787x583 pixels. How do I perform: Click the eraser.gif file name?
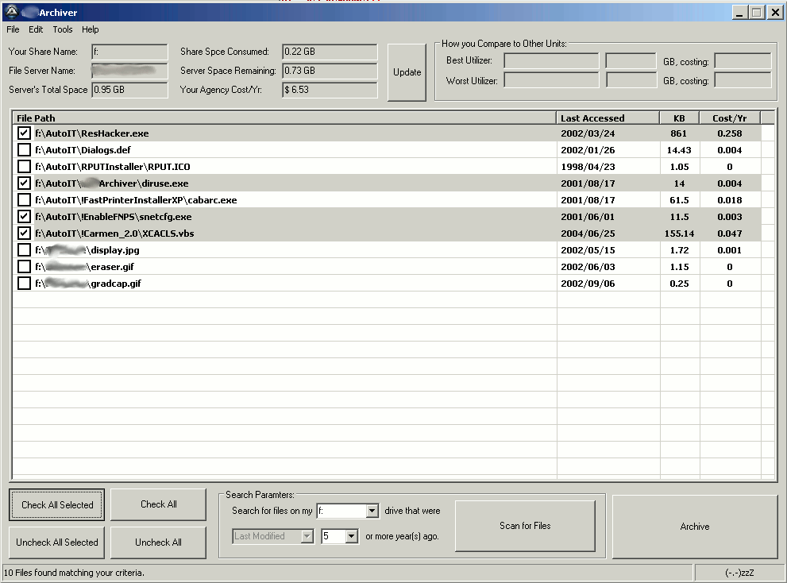113,267
